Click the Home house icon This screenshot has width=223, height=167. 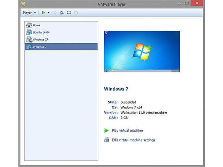pyautogui.click(x=29, y=25)
